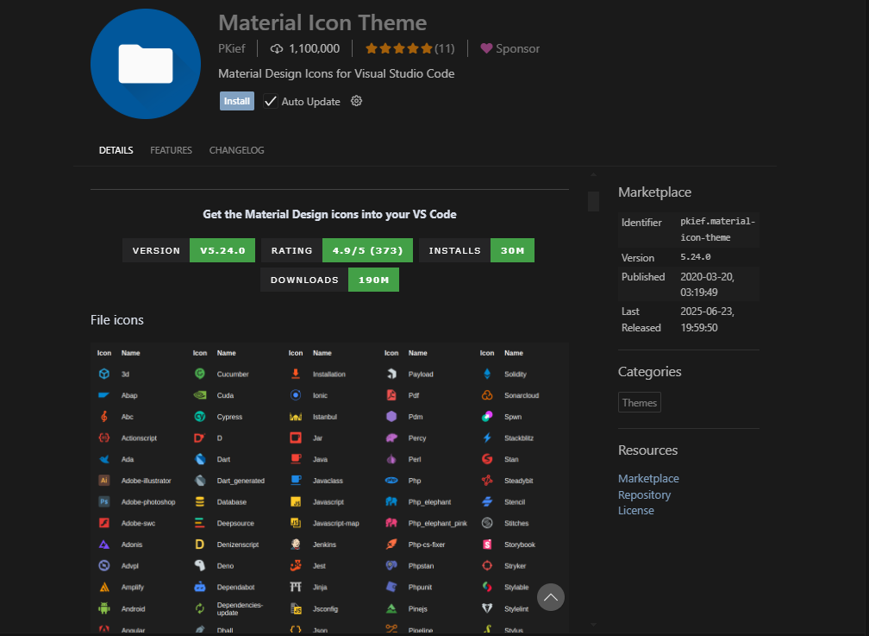Click the Install button

tap(236, 101)
